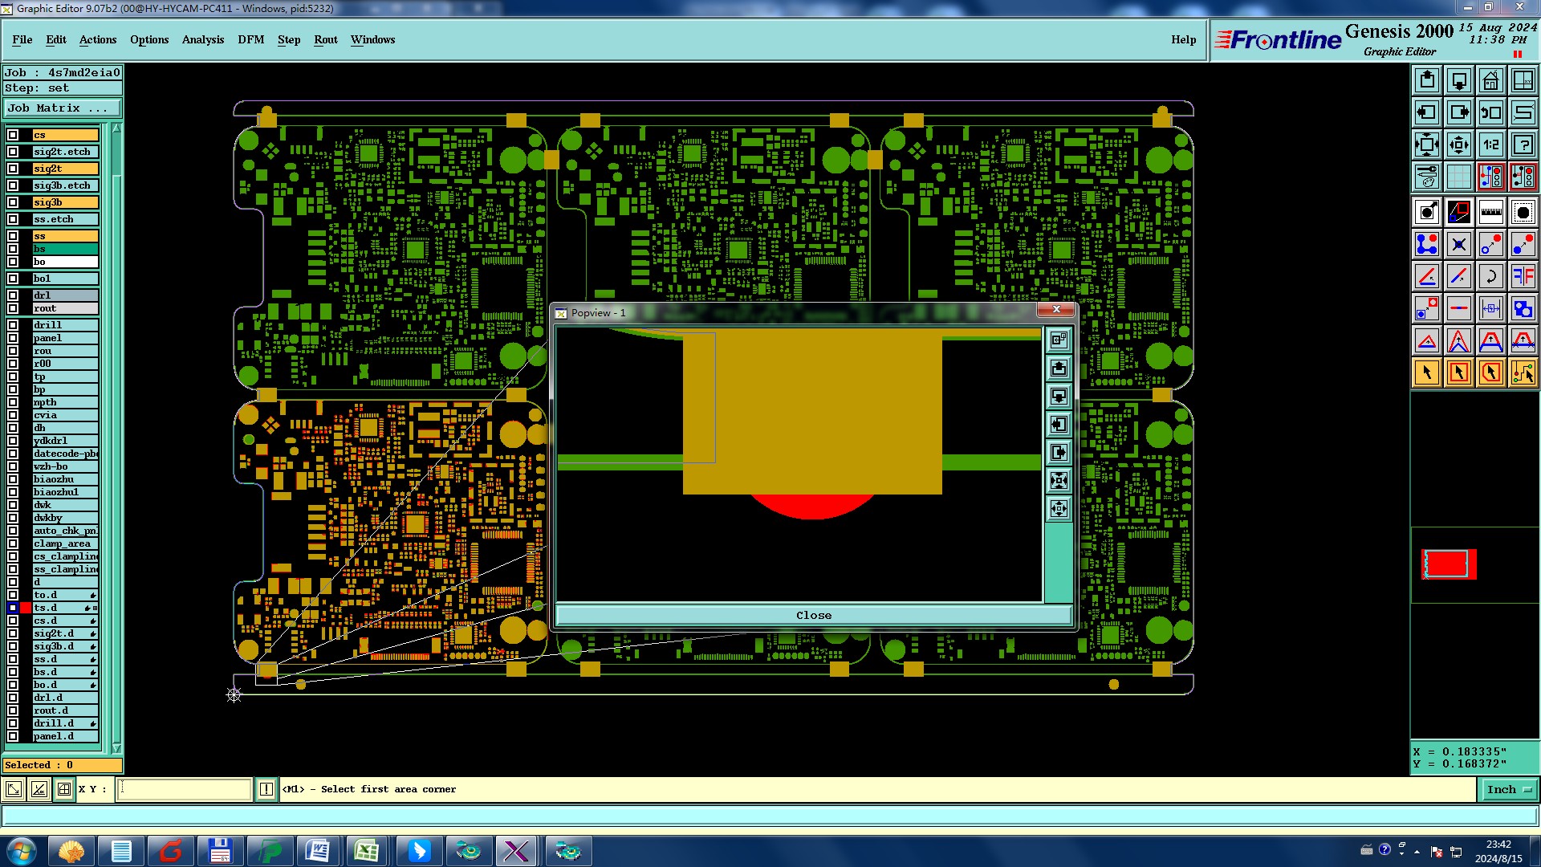1541x867 pixels.
Task: Toggle display checkbox for cs layer
Action: coord(13,135)
